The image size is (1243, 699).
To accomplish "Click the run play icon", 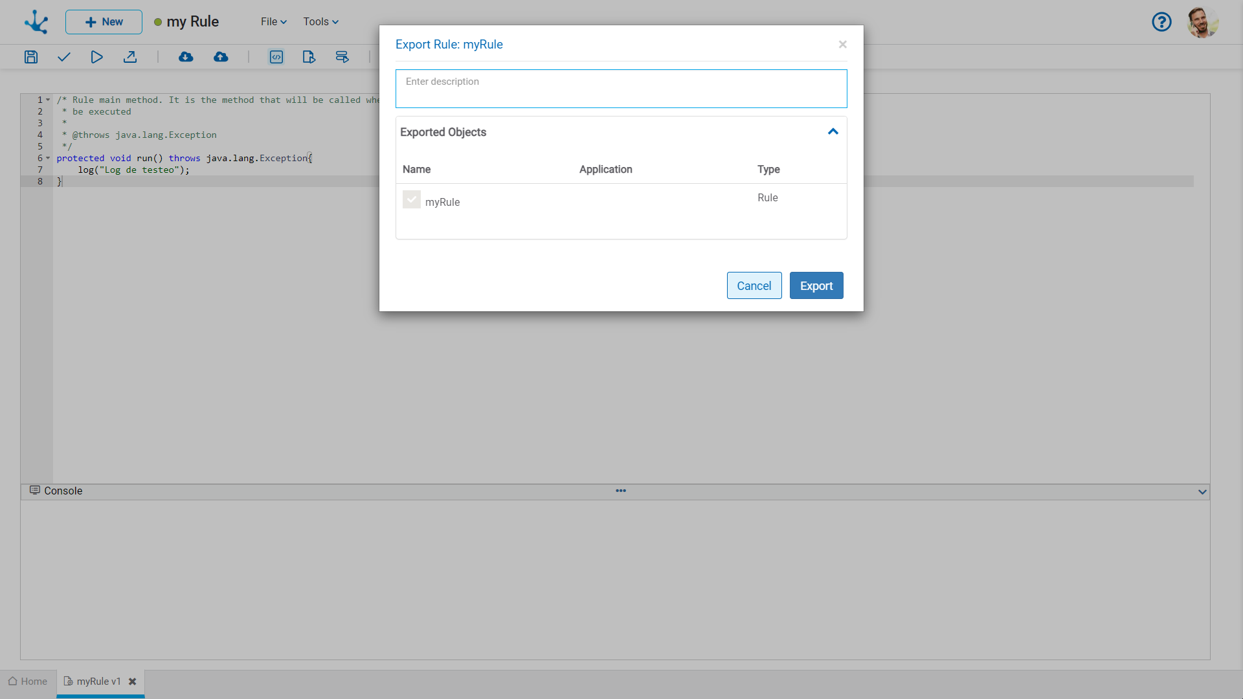I will click(x=96, y=57).
